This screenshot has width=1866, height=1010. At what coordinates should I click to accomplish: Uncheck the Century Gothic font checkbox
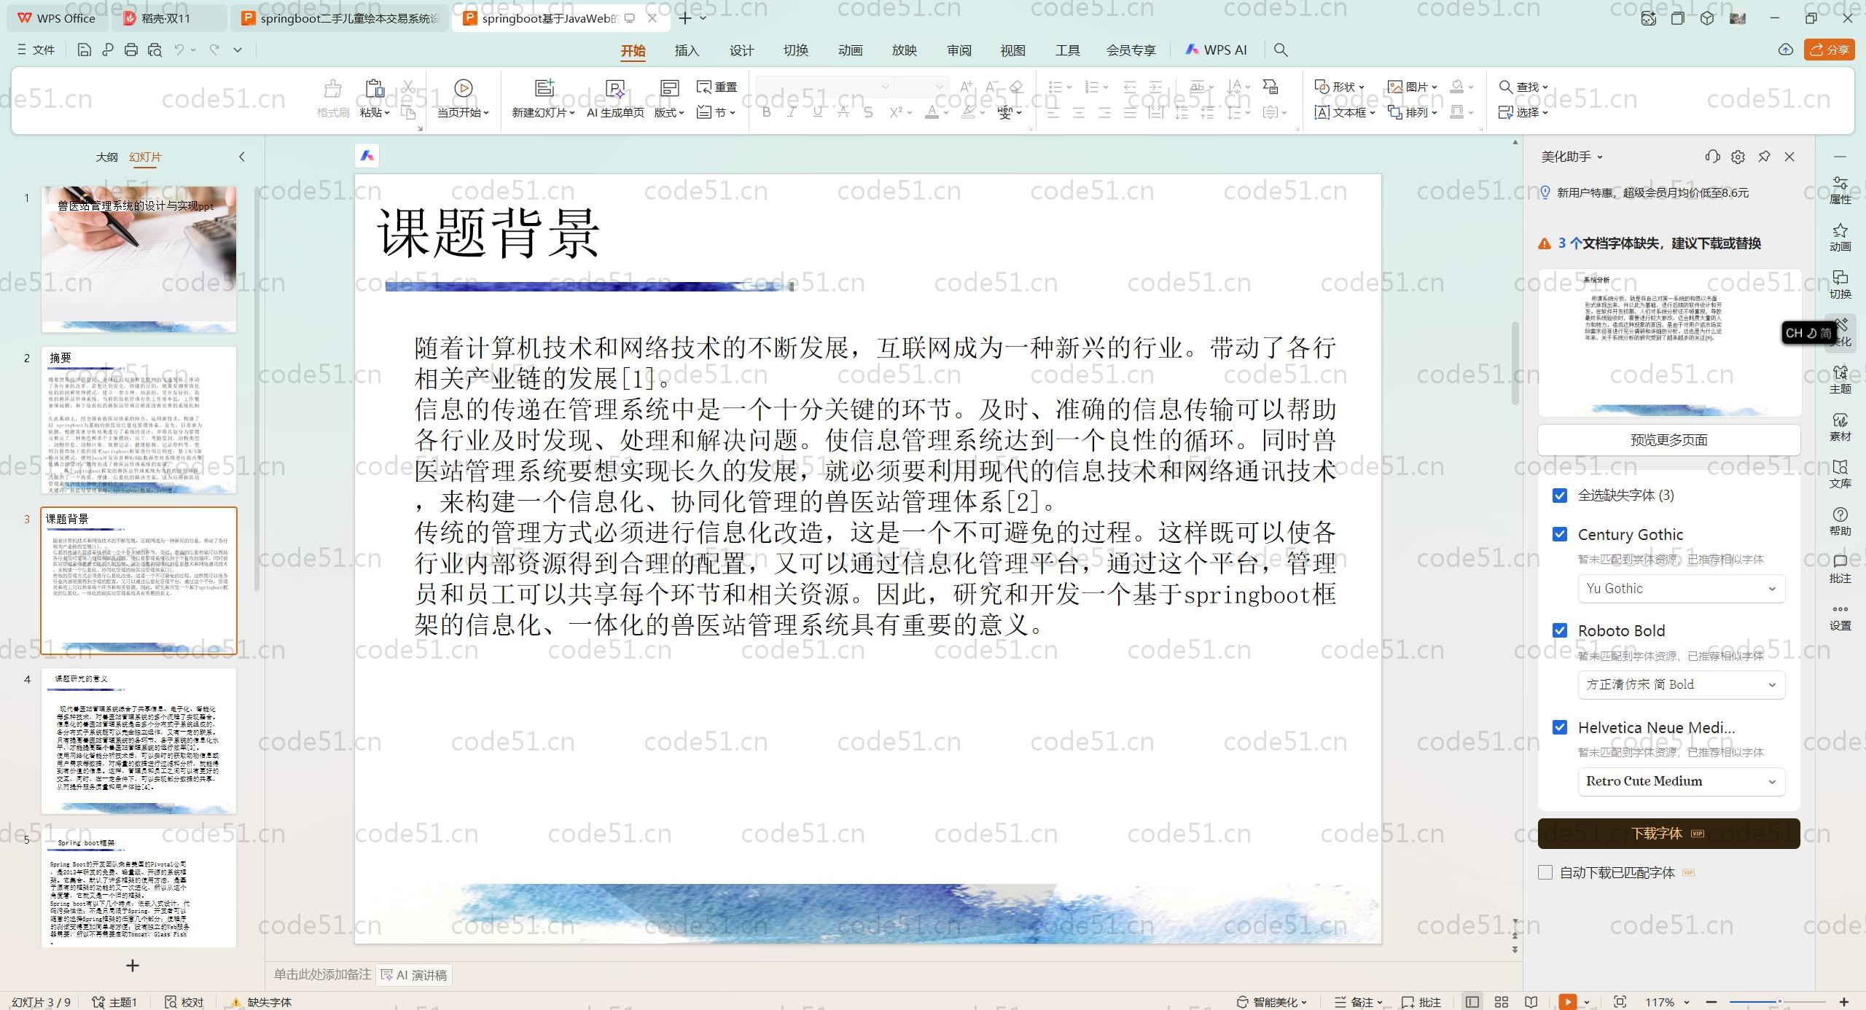click(x=1560, y=534)
